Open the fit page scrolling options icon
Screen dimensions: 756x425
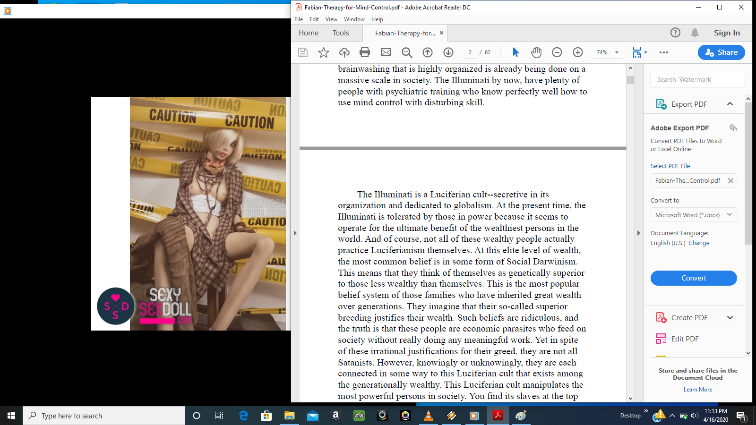point(640,52)
